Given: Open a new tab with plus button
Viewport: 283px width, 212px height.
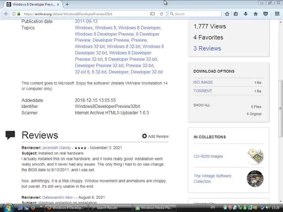Looking at the screenshot, I should [x=67, y=4].
